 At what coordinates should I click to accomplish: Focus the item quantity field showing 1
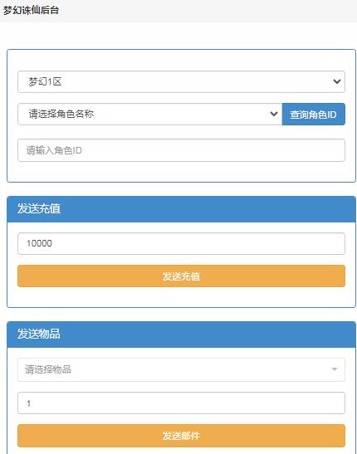tap(181, 403)
